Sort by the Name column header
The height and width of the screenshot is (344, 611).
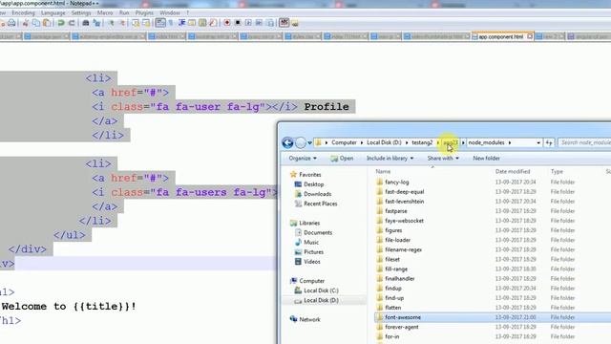coord(383,172)
